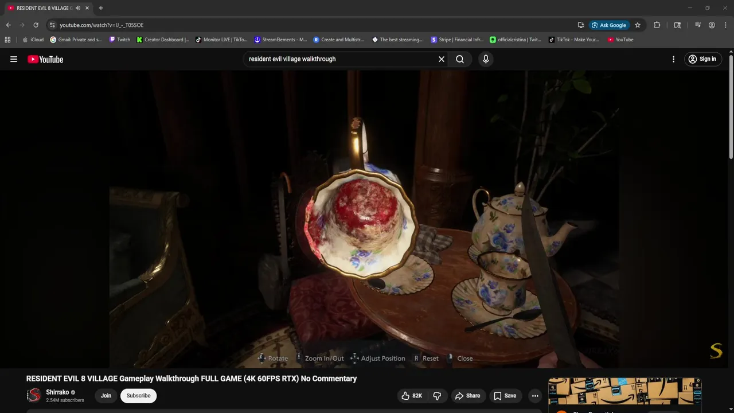Open the Twitch bookmark
Image resolution: width=734 pixels, height=413 pixels.
tap(120, 40)
